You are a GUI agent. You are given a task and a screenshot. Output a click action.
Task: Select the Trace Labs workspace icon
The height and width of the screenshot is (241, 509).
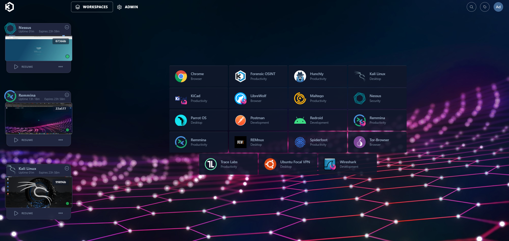click(211, 164)
